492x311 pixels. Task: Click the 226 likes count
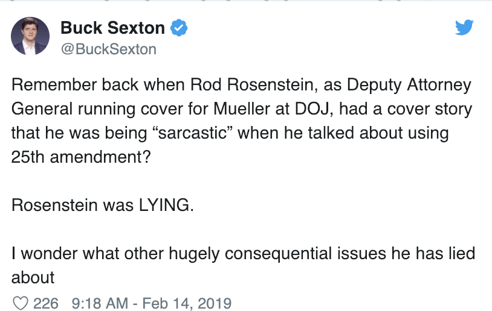click(x=46, y=302)
